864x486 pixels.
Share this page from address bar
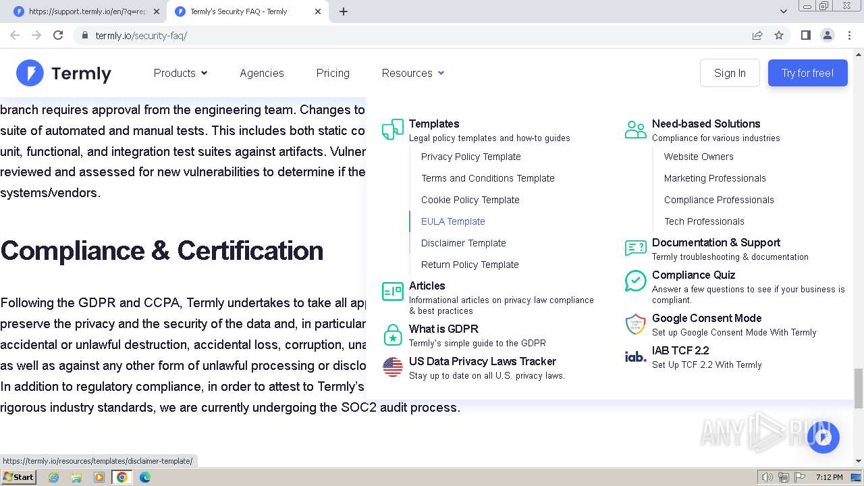[757, 35]
